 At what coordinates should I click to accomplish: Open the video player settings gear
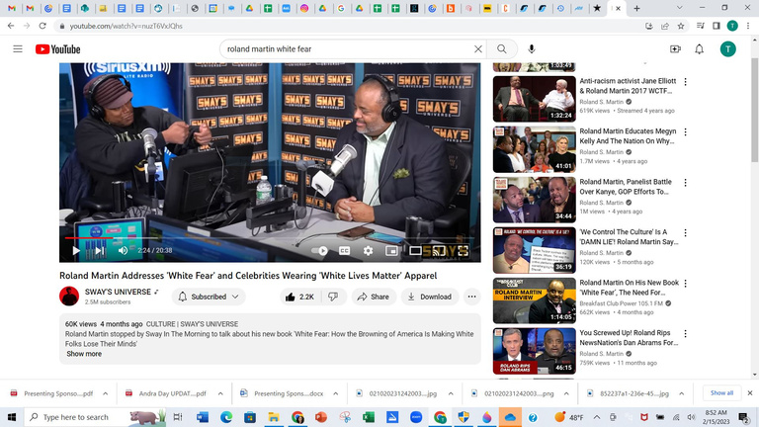click(x=368, y=251)
